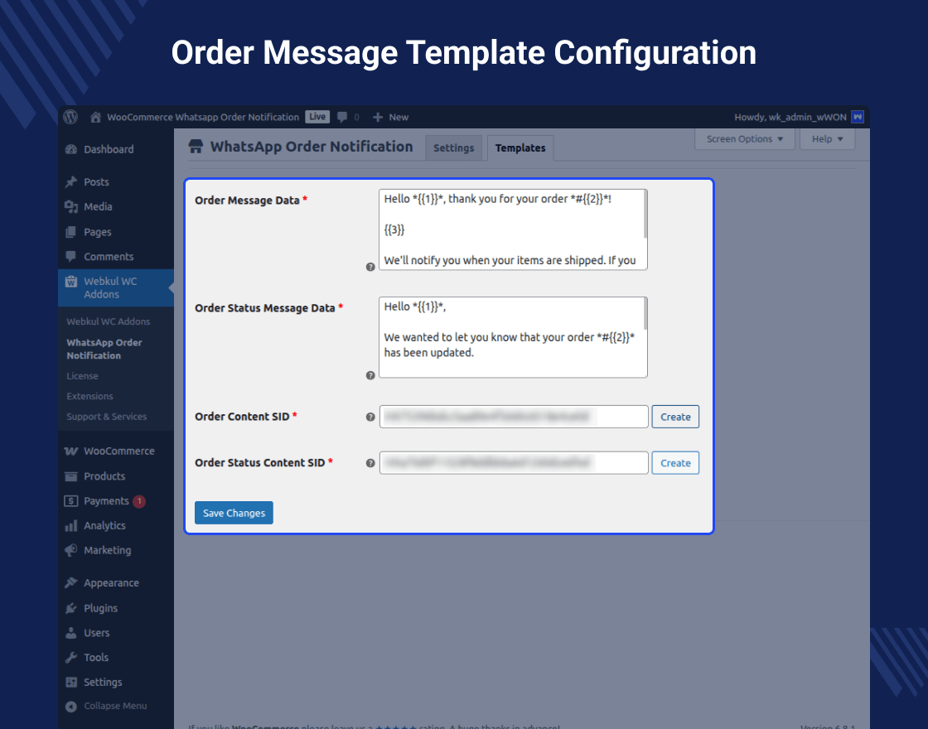Click the Order Content SID input field
The height and width of the screenshot is (729, 928).
tap(514, 417)
